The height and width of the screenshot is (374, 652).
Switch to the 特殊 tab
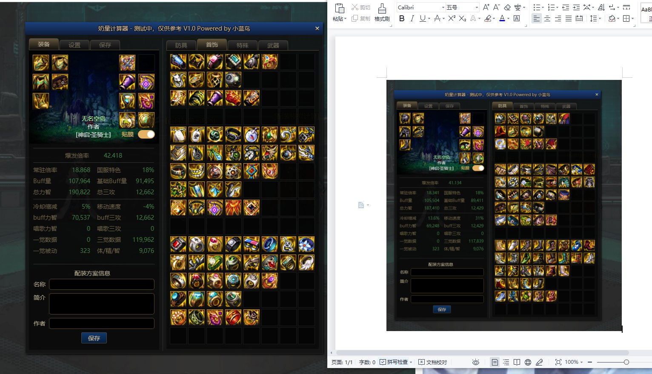click(x=243, y=45)
